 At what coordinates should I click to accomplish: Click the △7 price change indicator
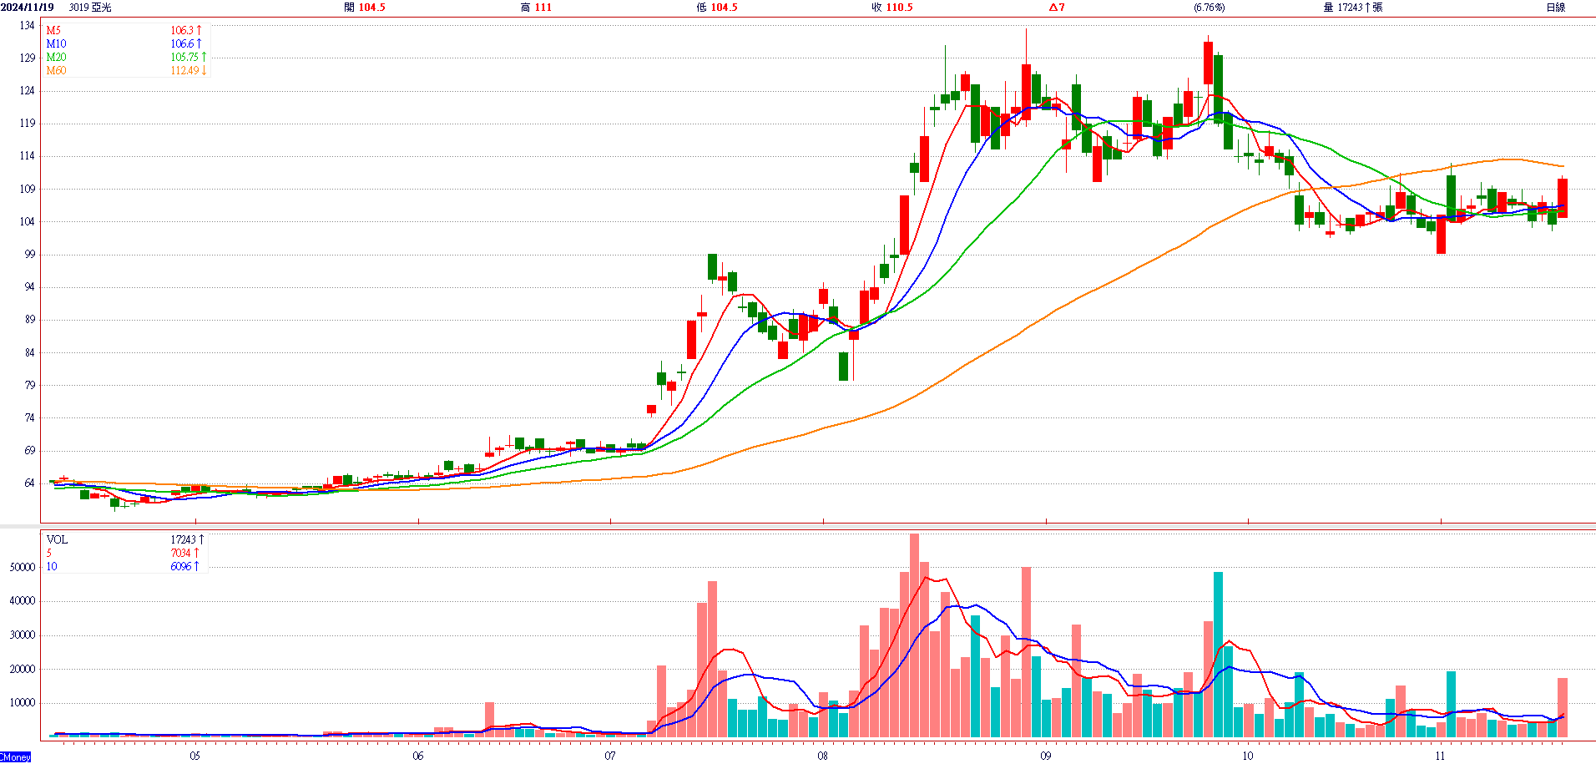[x=1057, y=8]
